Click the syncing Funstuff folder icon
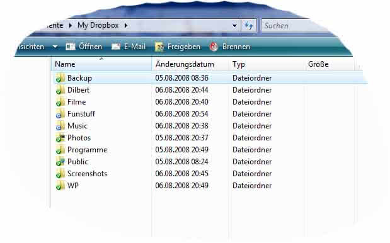The height and width of the screenshot is (243, 390). tap(60, 114)
